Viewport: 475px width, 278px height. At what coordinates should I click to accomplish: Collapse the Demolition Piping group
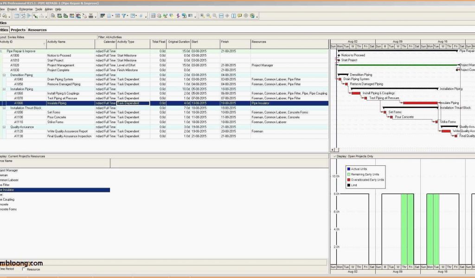click(4, 75)
